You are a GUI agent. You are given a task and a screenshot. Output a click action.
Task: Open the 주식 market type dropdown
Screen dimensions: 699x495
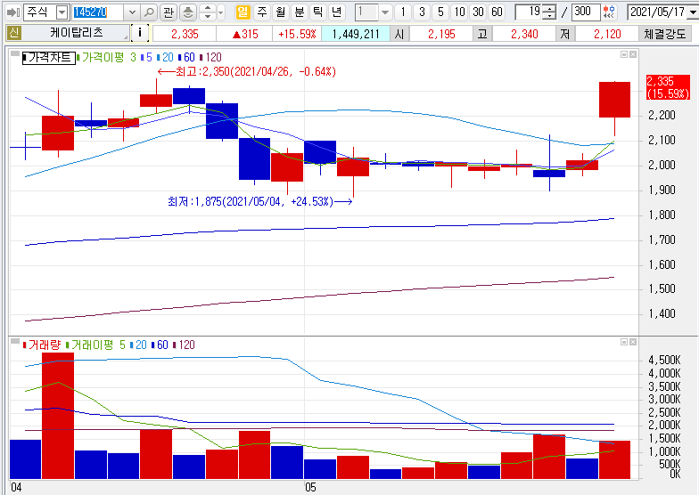(62, 12)
